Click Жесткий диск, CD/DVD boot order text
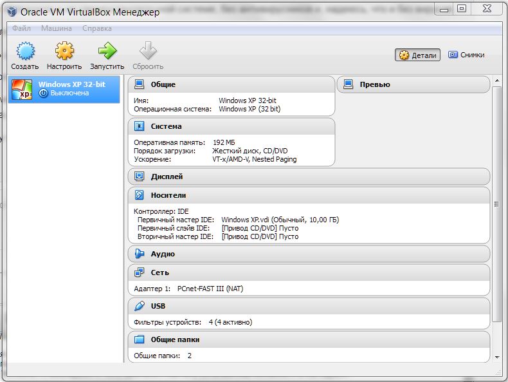508x382 pixels. (x=249, y=151)
